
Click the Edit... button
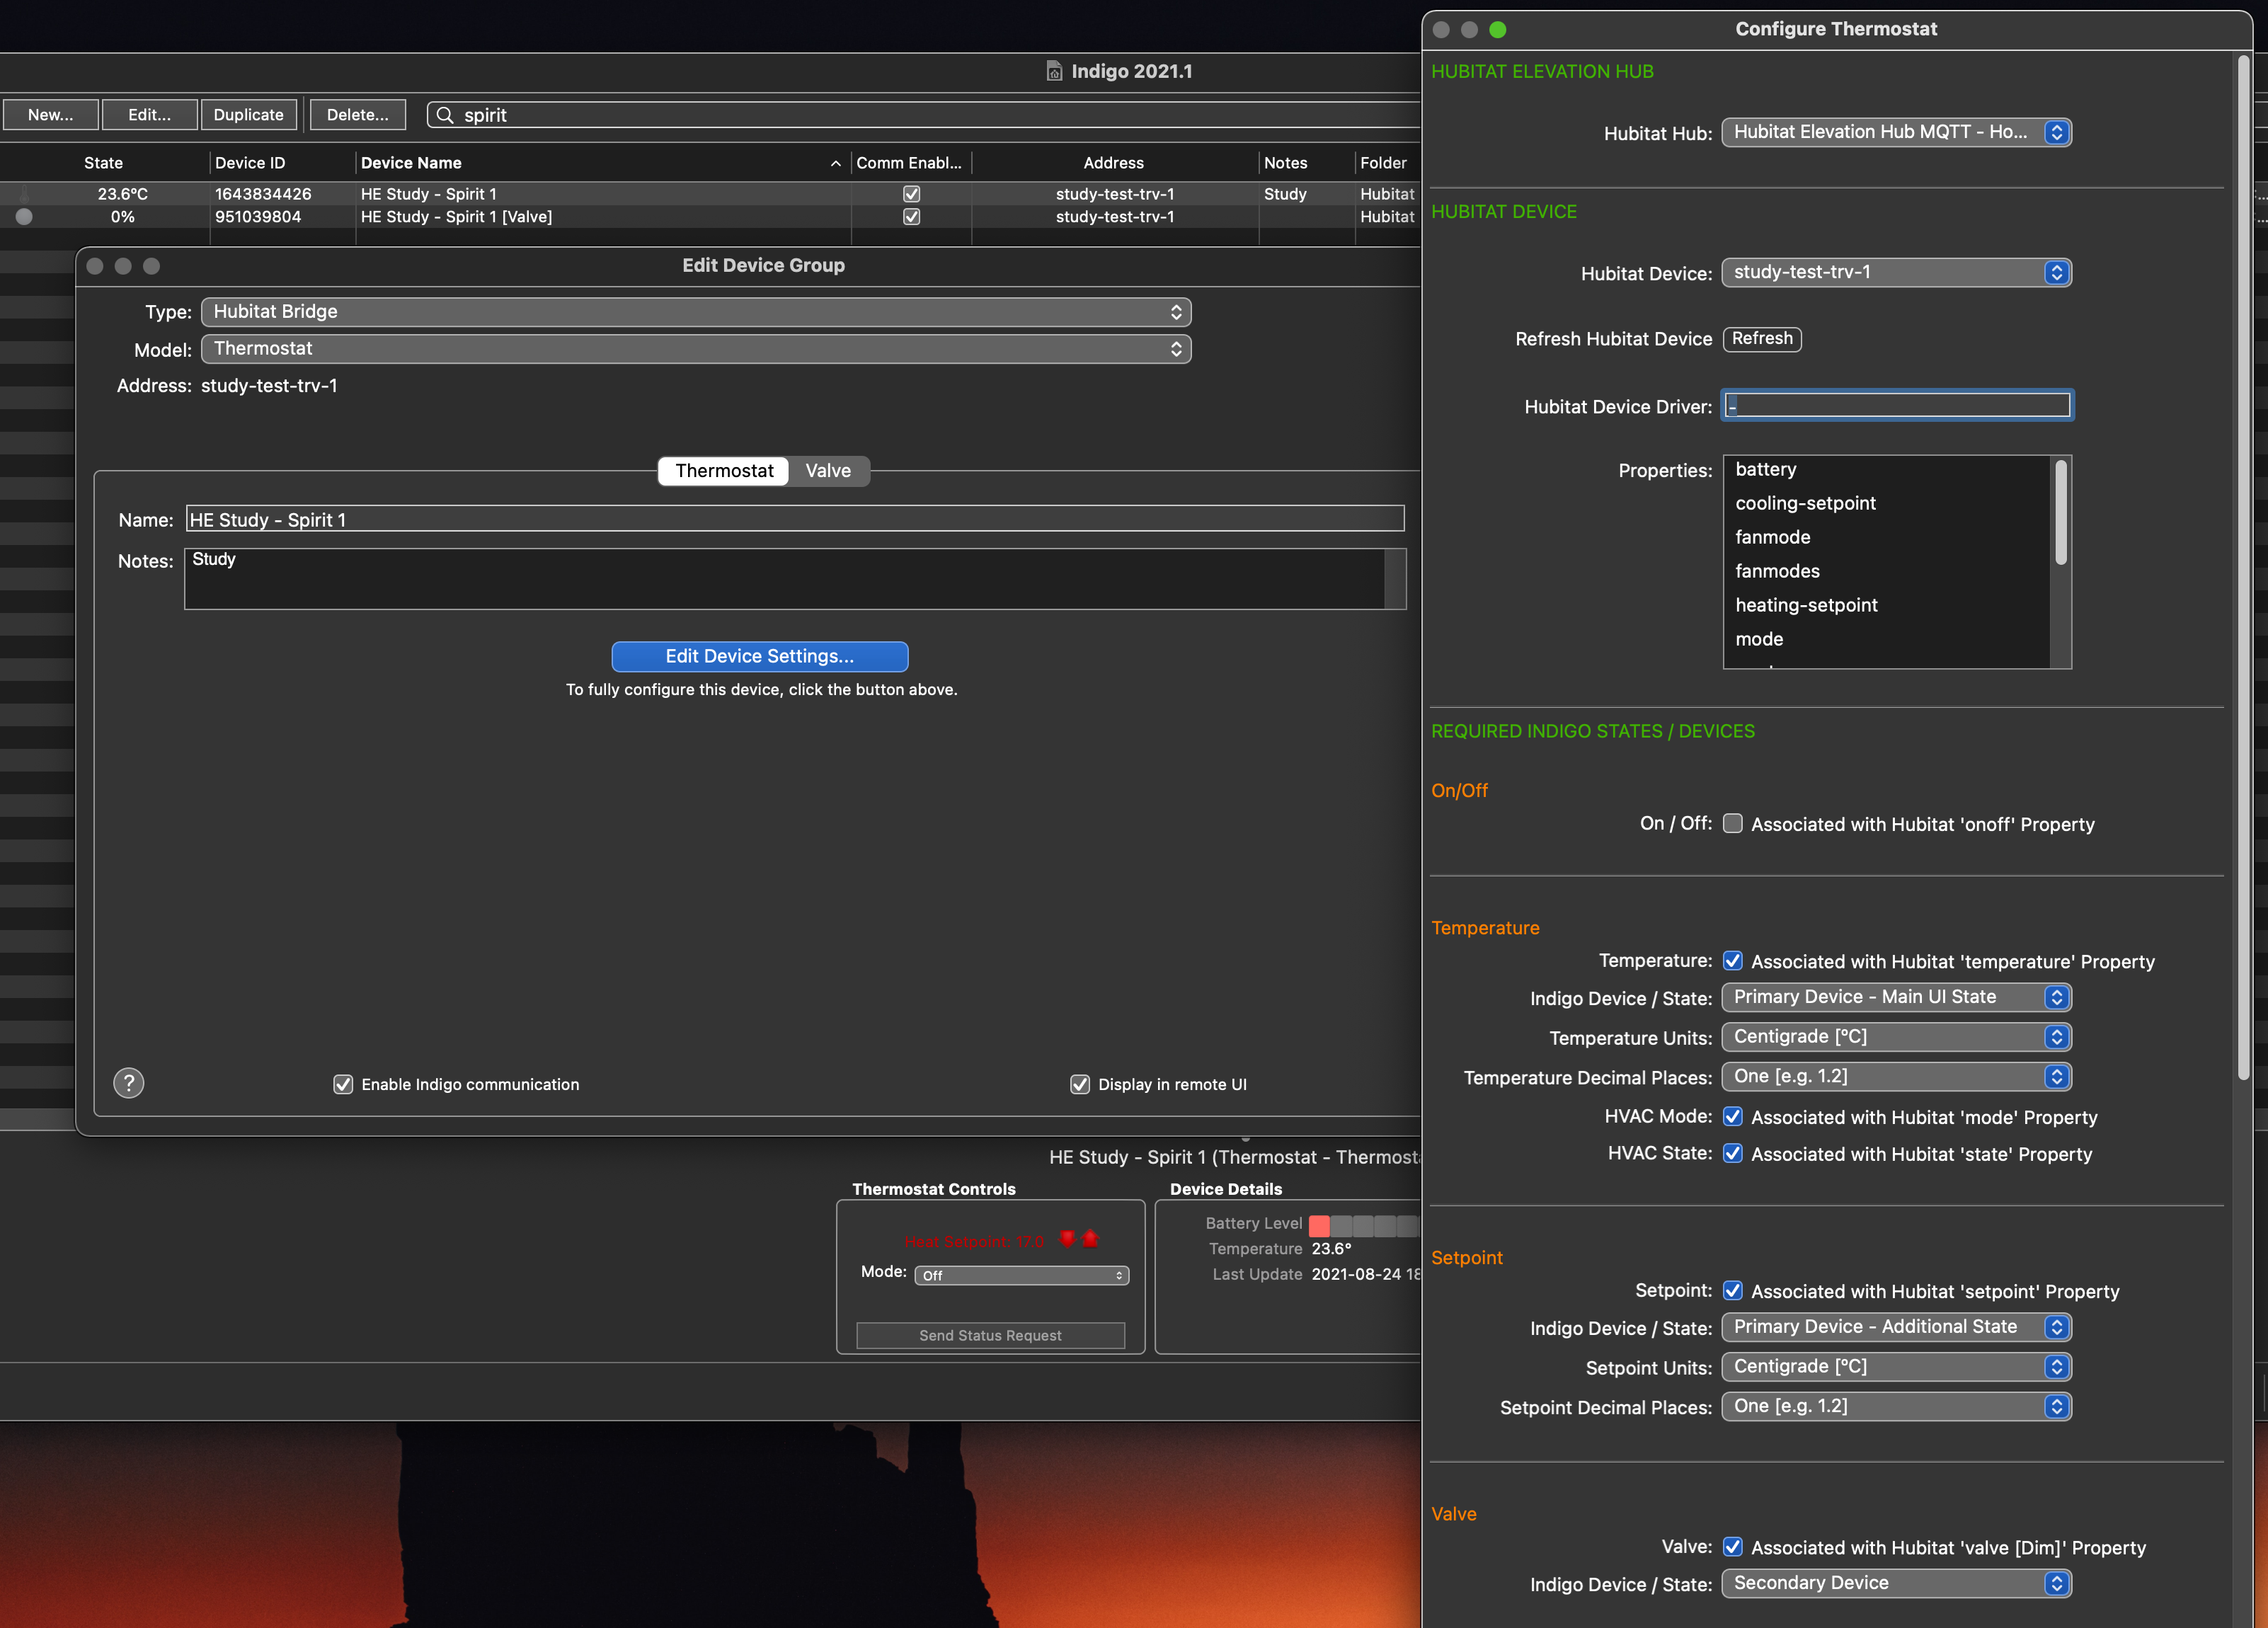click(x=150, y=115)
